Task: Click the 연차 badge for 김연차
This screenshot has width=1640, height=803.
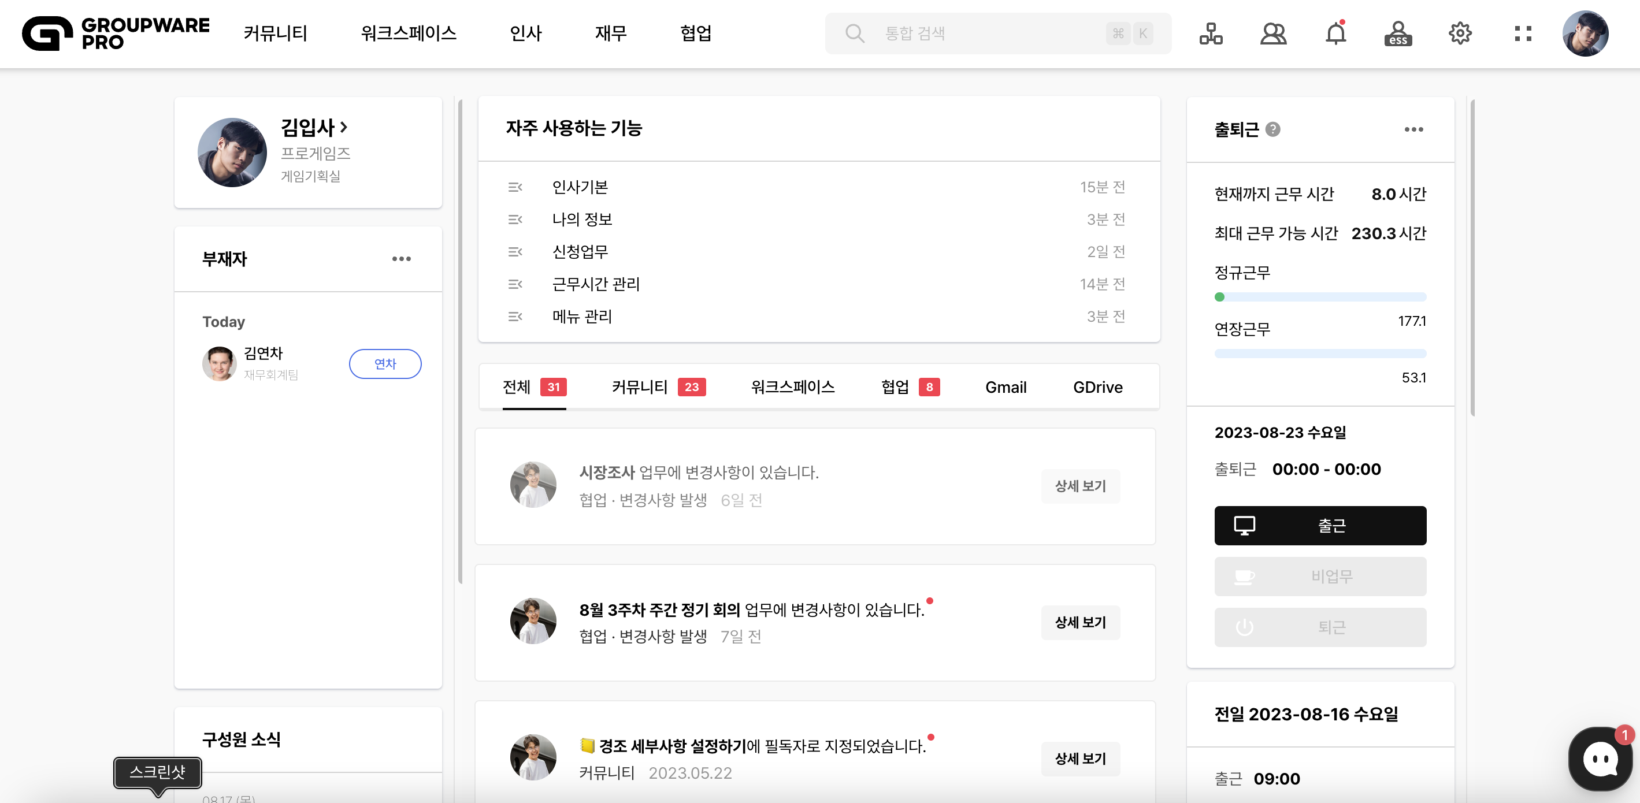Action: tap(384, 364)
